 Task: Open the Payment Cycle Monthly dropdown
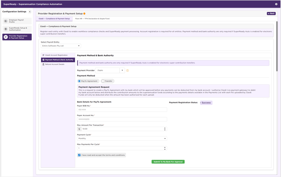(122, 139)
